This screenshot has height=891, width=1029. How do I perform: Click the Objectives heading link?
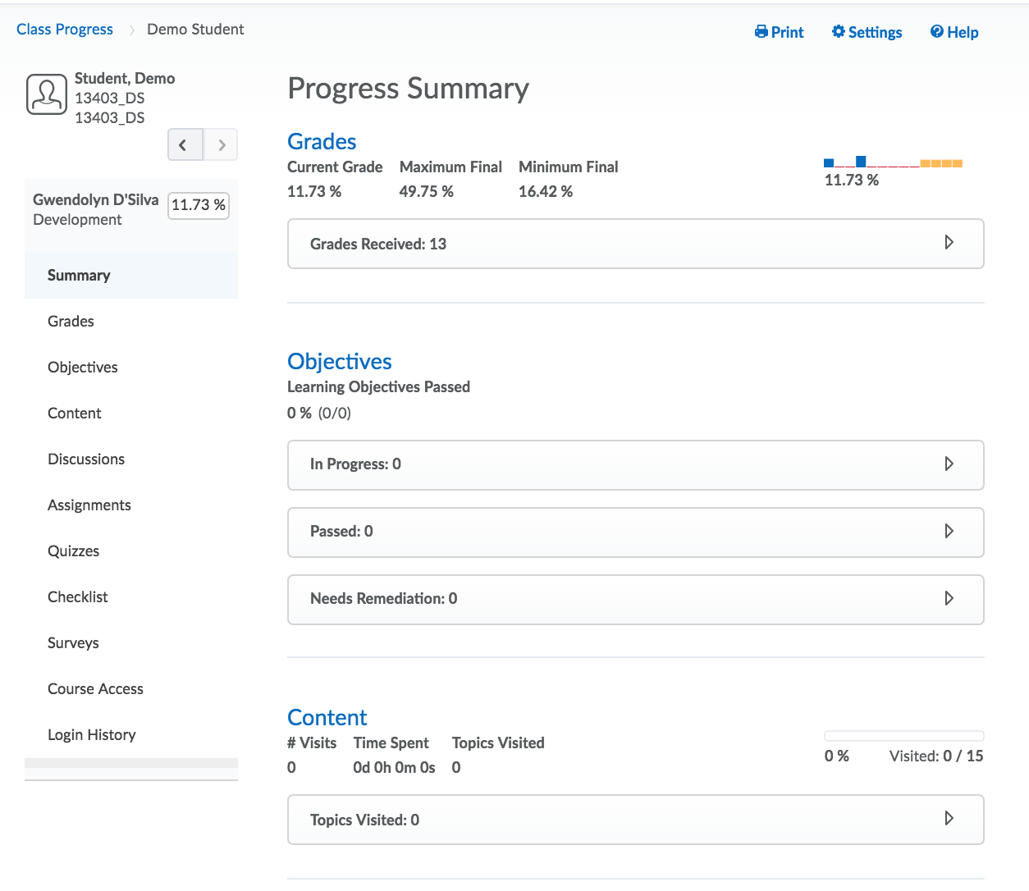click(x=339, y=361)
